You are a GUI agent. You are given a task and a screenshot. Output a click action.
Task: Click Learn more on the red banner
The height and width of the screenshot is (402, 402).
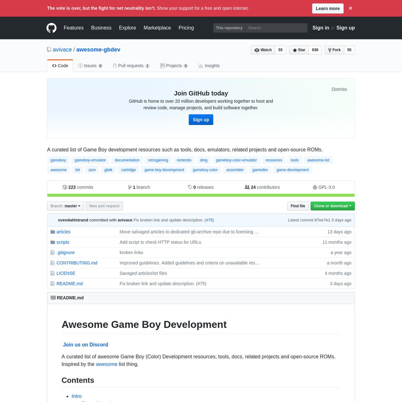click(x=328, y=8)
